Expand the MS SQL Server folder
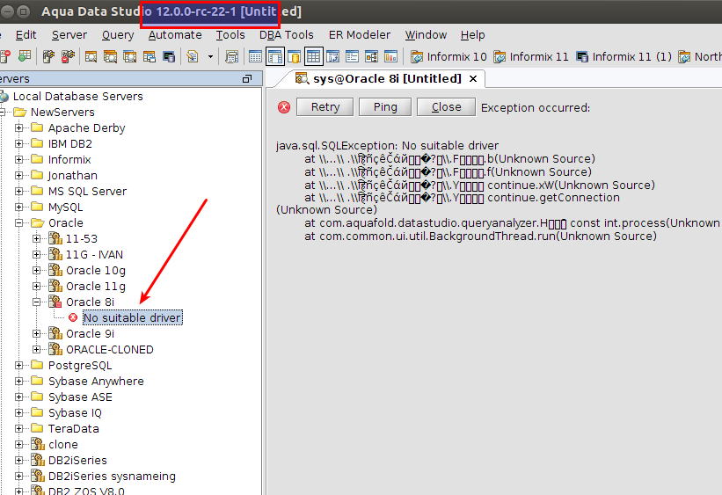The height and width of the screenshot is (495, 722). [x=18, y=191]
